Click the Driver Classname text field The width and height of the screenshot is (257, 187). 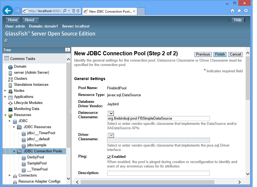pos(158,140)
